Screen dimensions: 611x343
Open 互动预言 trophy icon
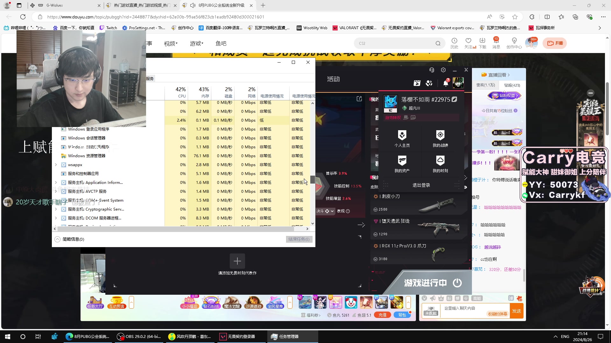[117, 302]
